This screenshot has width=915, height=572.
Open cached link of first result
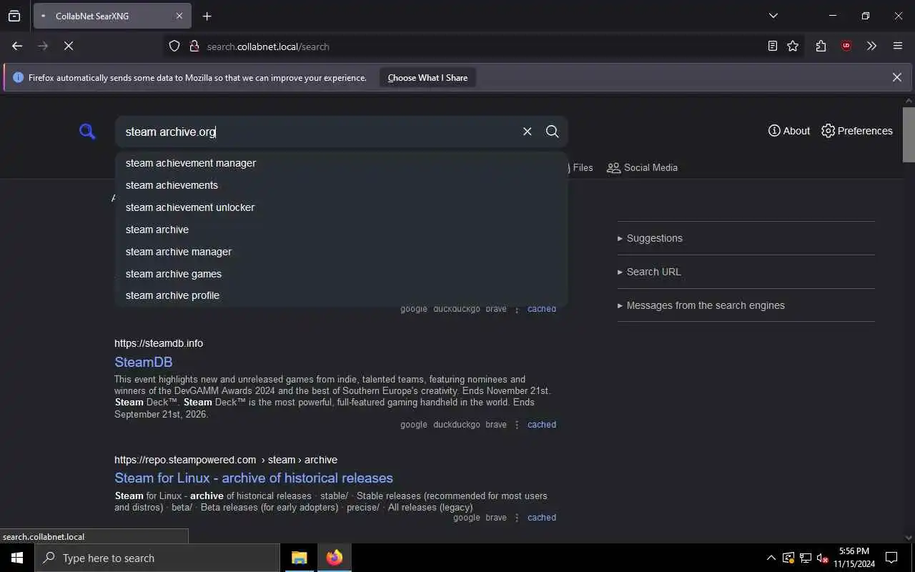pyautogui.click(x=542, y=309)
